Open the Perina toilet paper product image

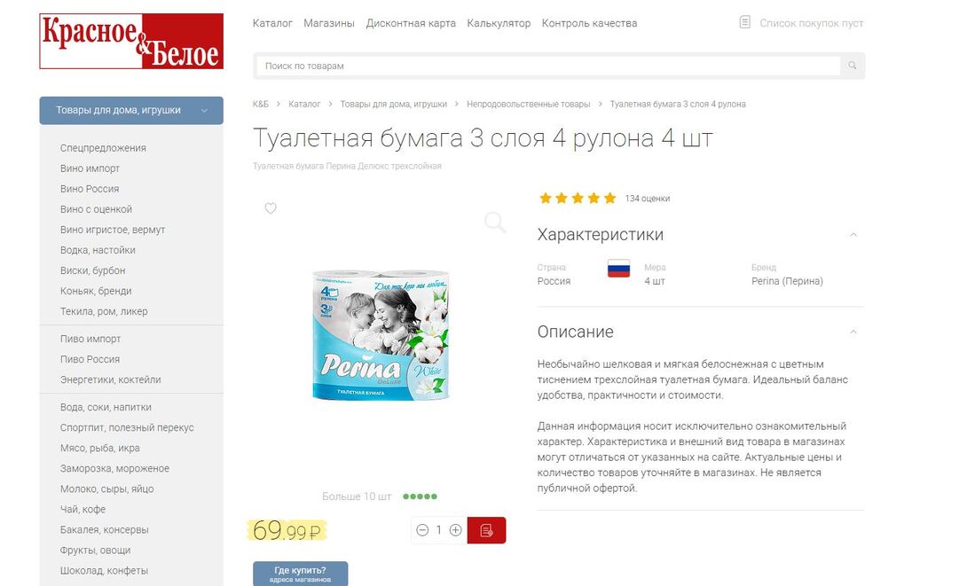[x=381, y=335]
